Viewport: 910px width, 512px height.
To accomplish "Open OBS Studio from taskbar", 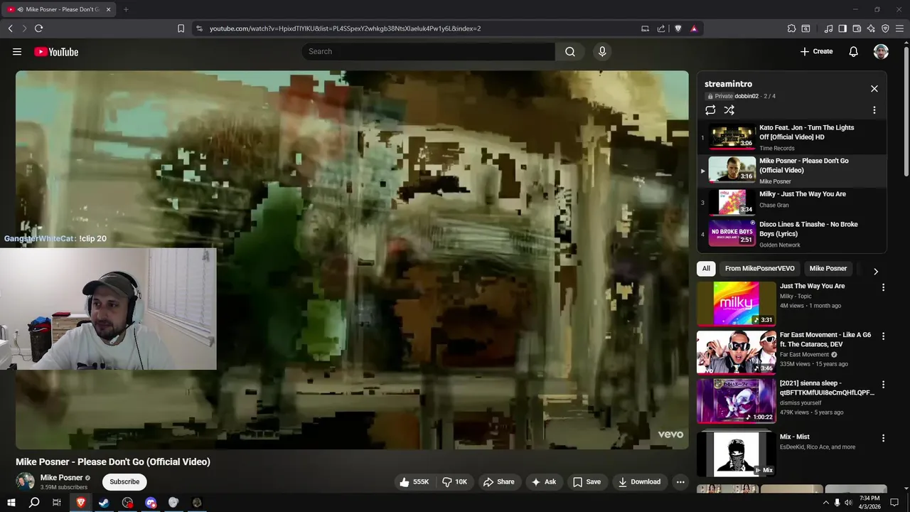I will (x=127, y=503).
